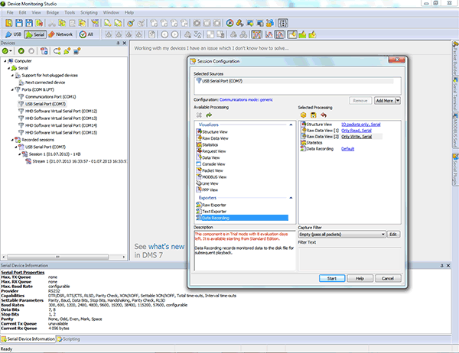459x353 pixels.
Task: Open the Bridge menu
Action: [53, 12]
